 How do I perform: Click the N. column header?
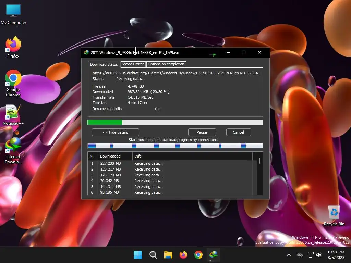[x=93, y=156]
